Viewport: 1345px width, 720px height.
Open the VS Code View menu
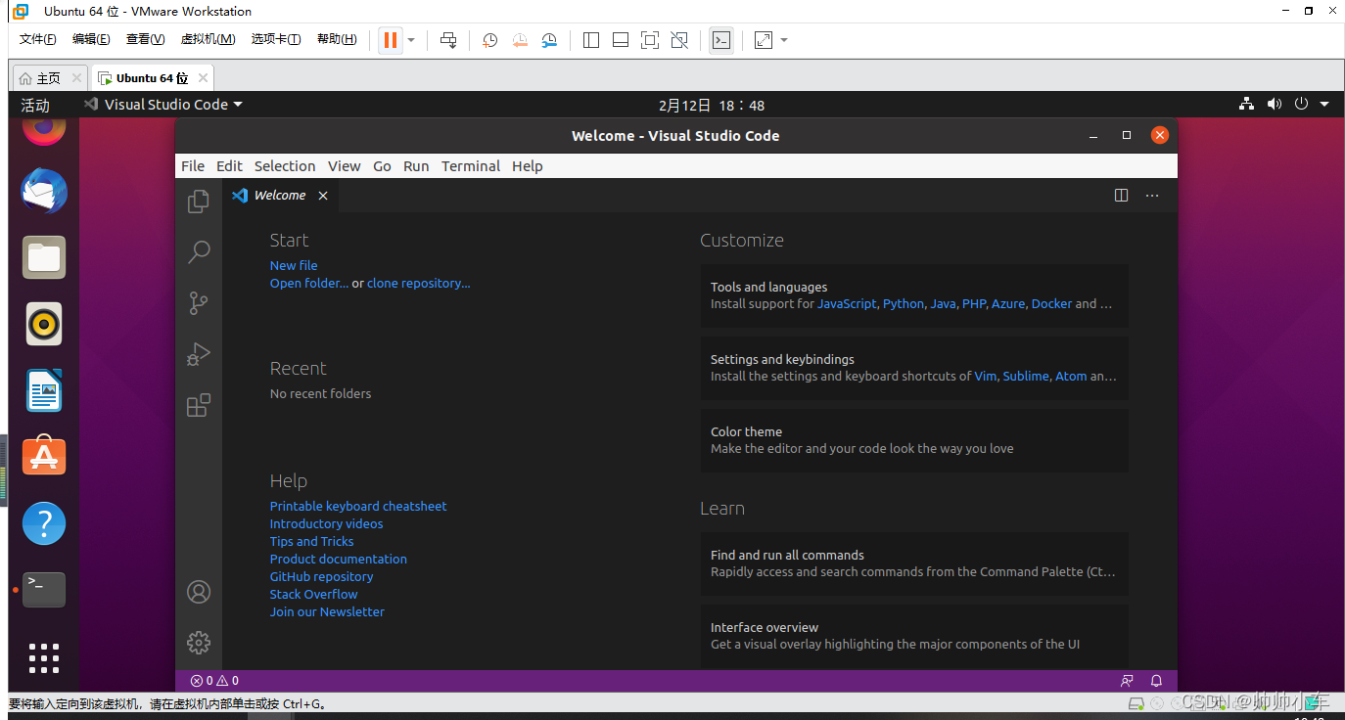point(344,166)
